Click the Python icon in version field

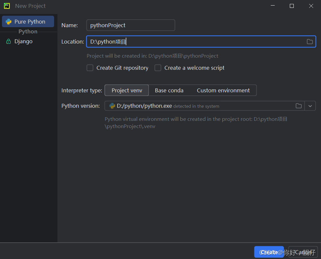[x=112, y=106]
